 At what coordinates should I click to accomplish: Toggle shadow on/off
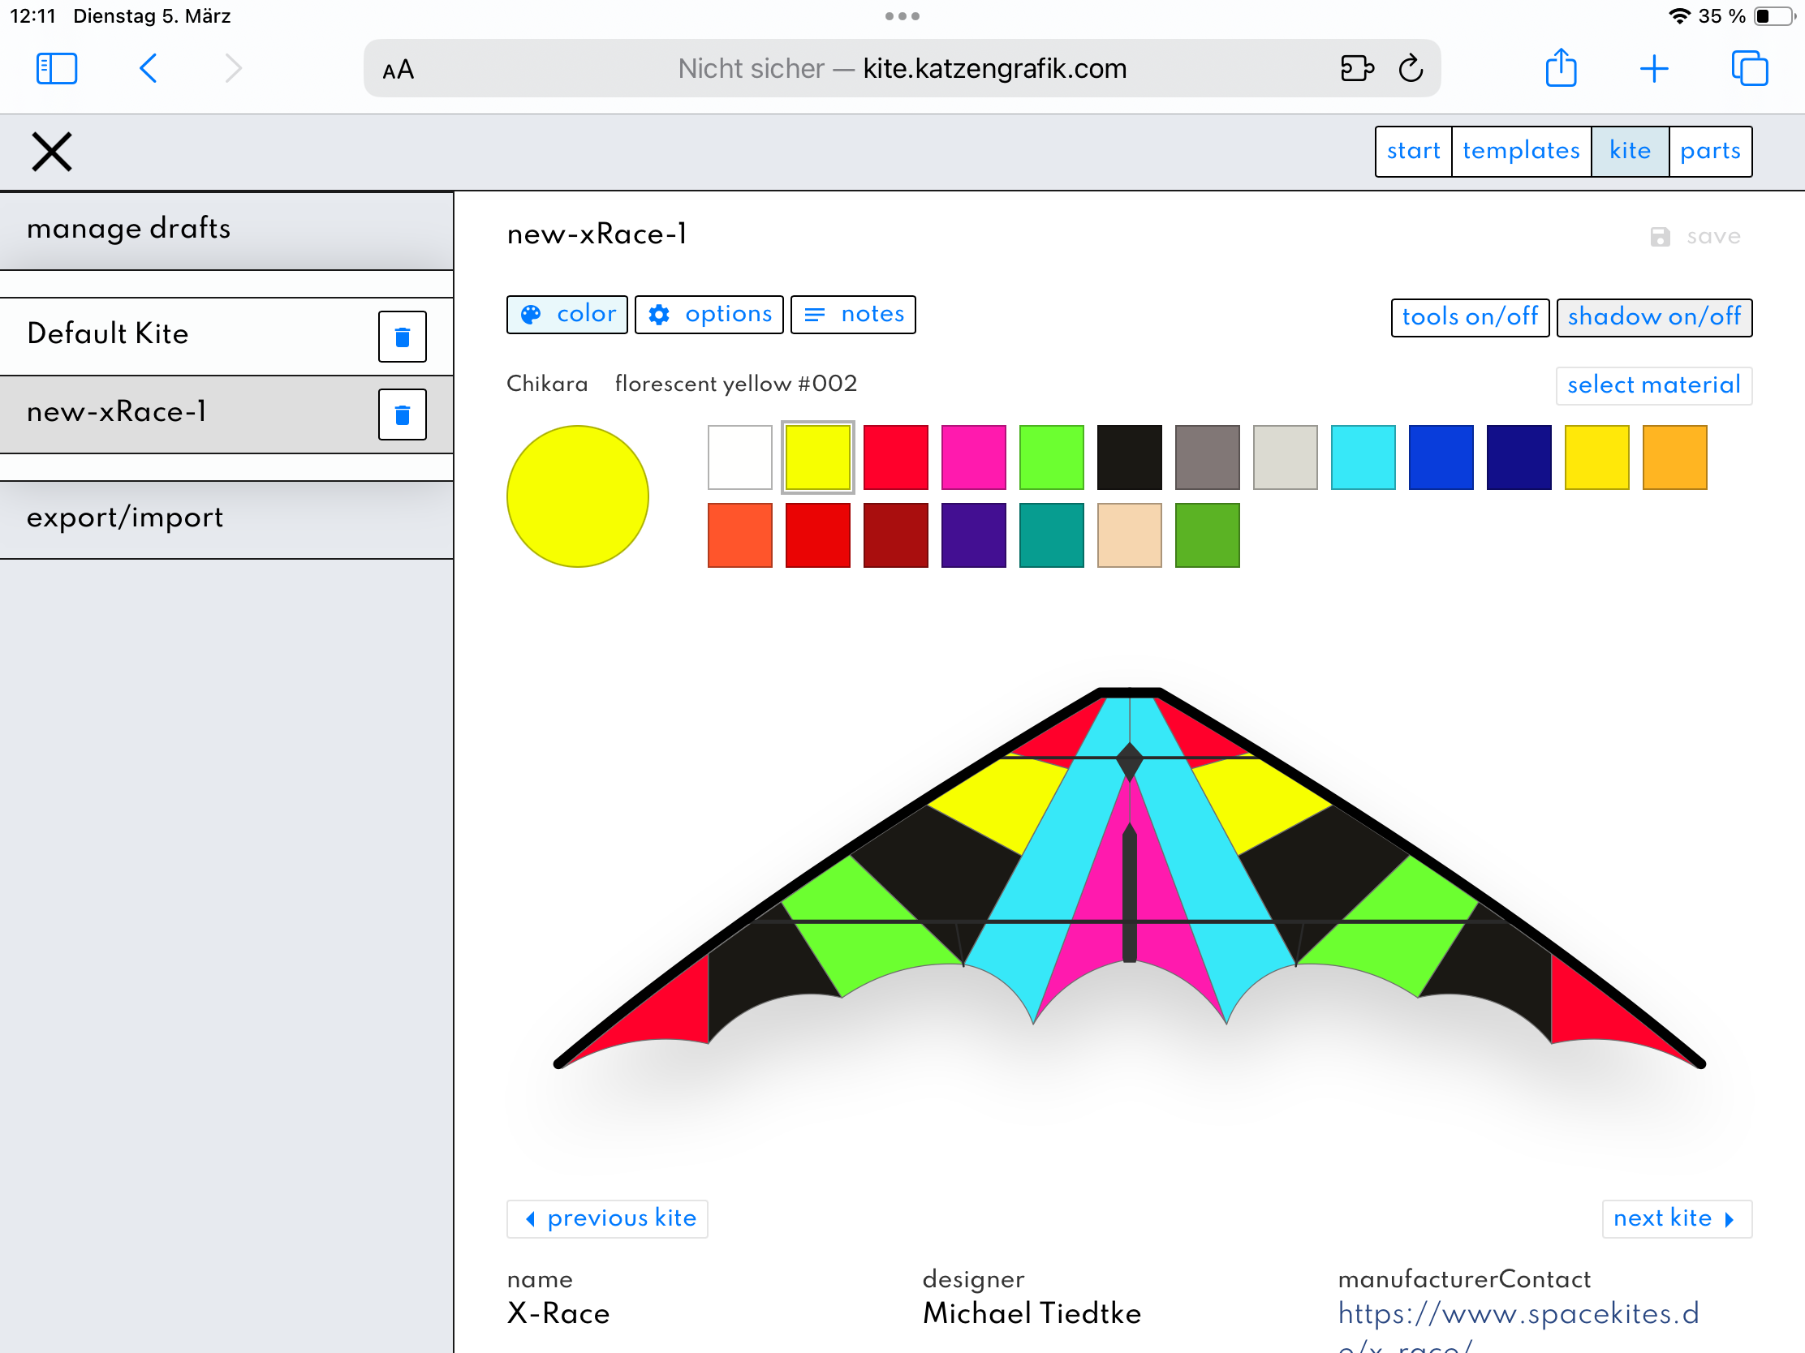1653,317
